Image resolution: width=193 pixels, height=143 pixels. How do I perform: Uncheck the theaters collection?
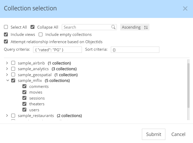[x=25, y=104]
